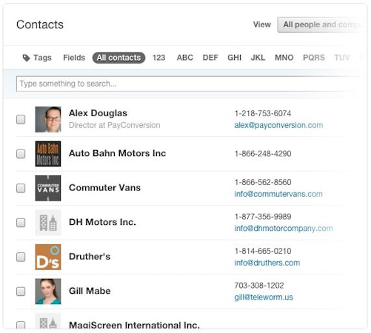Filter contacts by JKL
The width and height of the screenshot is (371, 333).
coord(258,58)
